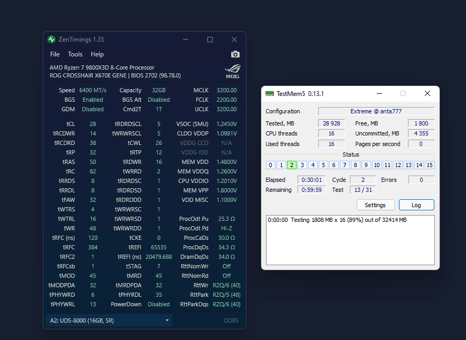Screen dimensions: 466x340
Task: Click the ZenTimings app logo icon
Action: pyautogui.click(x=51, y=40)
